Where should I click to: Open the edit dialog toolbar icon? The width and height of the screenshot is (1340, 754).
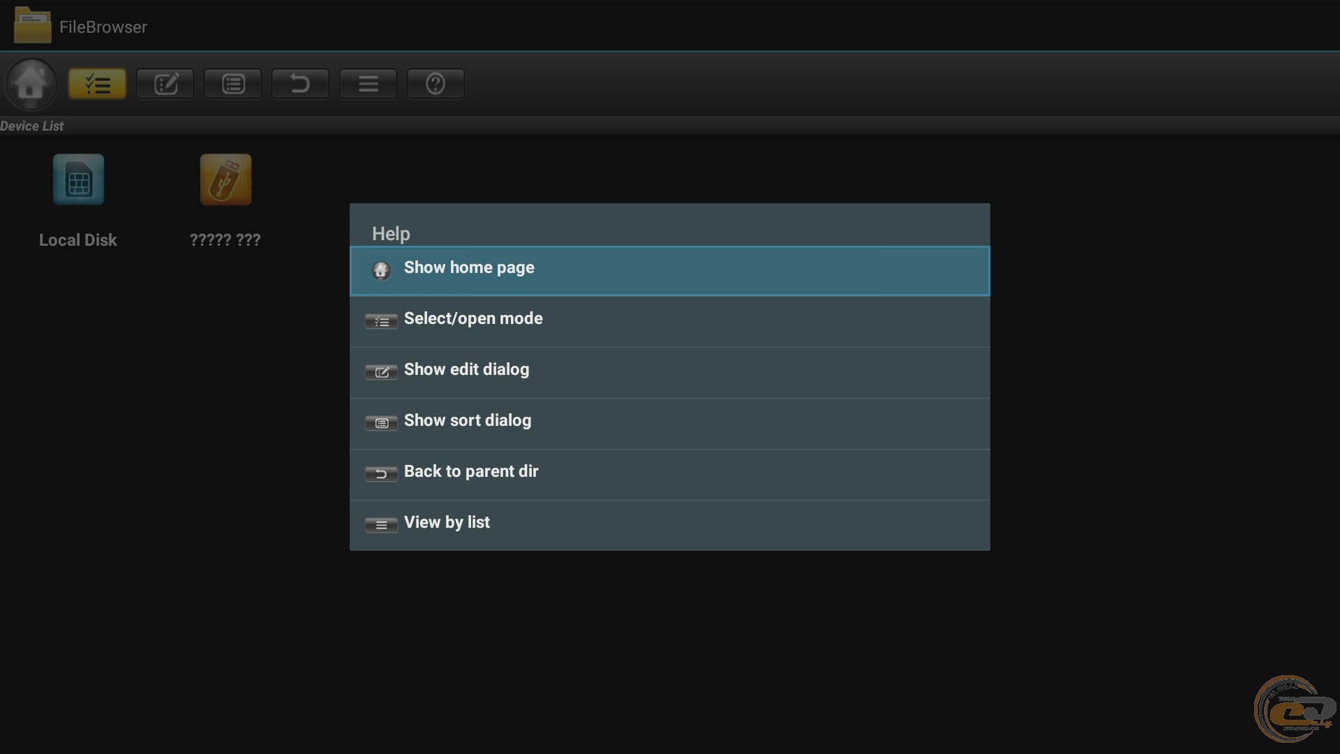coord(165,84)
